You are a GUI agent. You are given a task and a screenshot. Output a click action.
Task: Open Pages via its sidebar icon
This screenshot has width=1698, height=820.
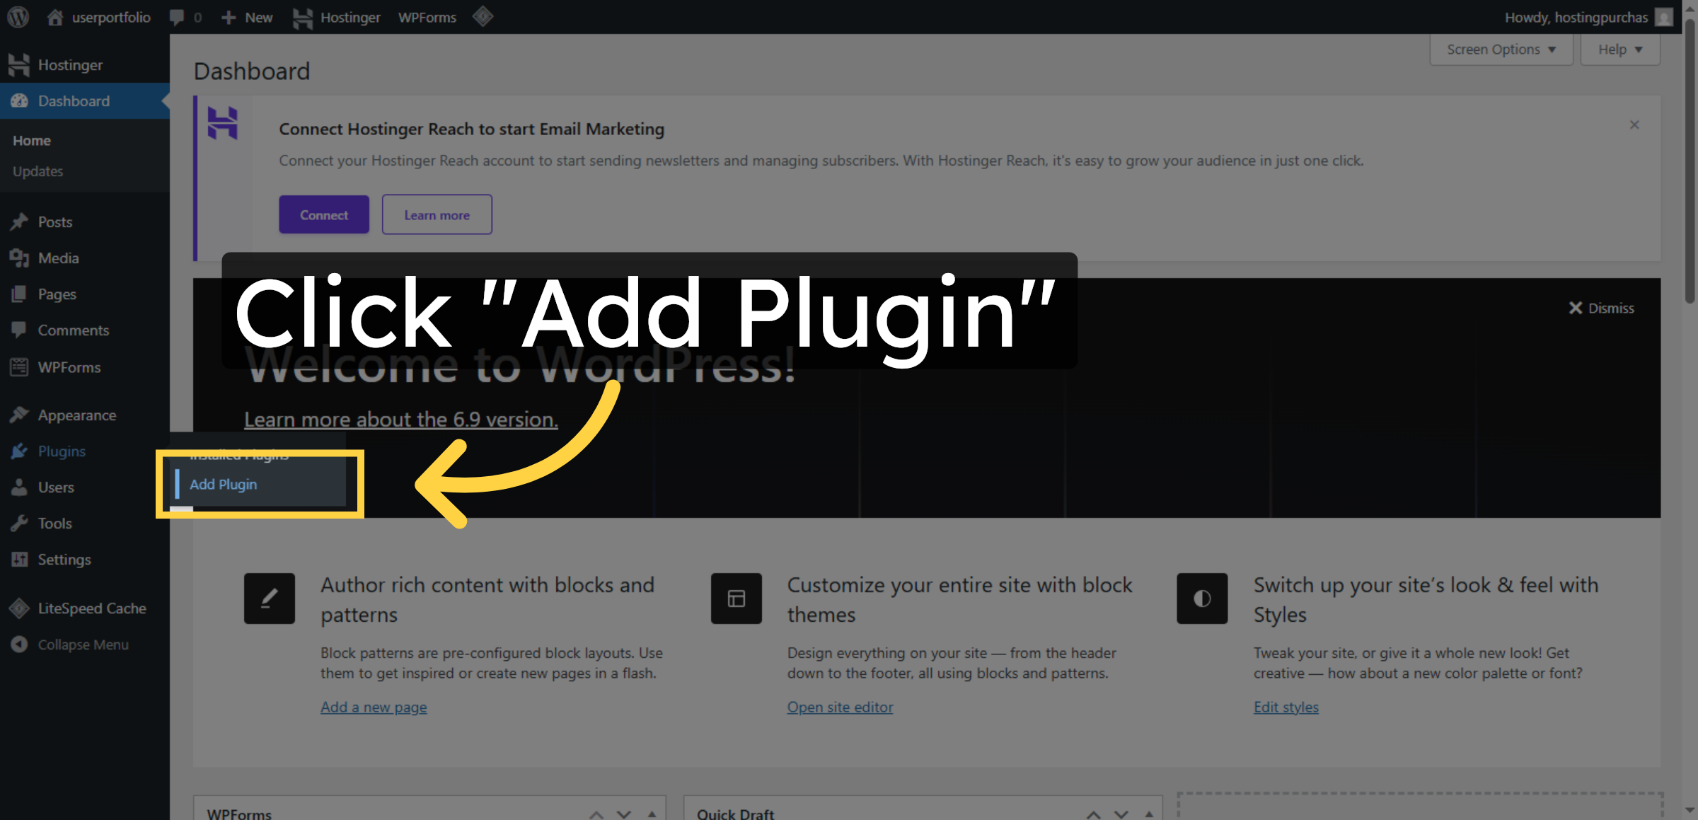20,294
